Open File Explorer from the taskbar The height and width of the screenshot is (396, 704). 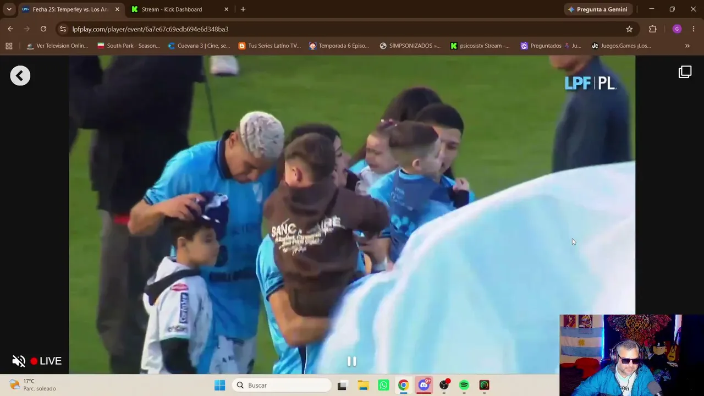tap(363, 385)
